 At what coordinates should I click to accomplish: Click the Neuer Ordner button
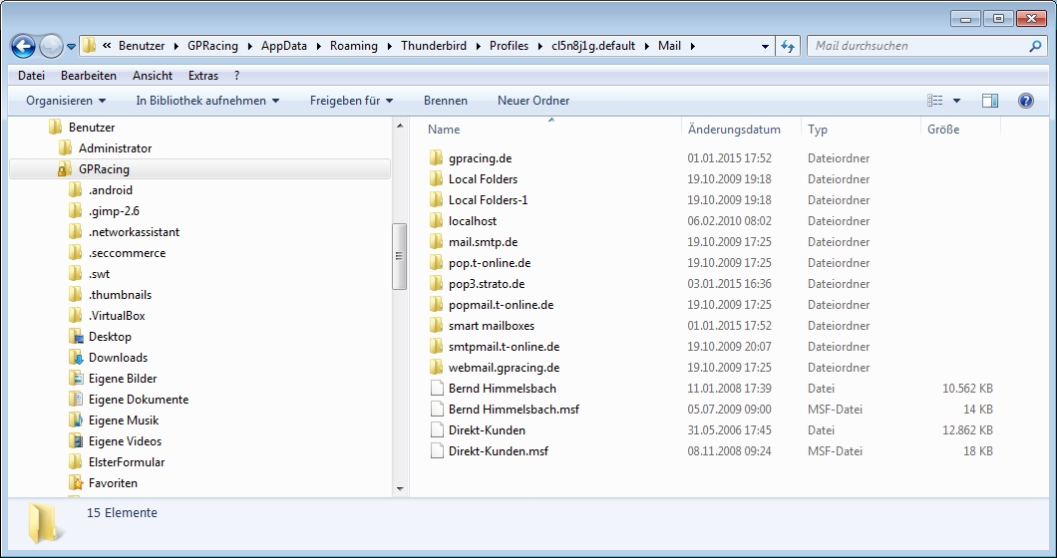(x=533, y=101)
